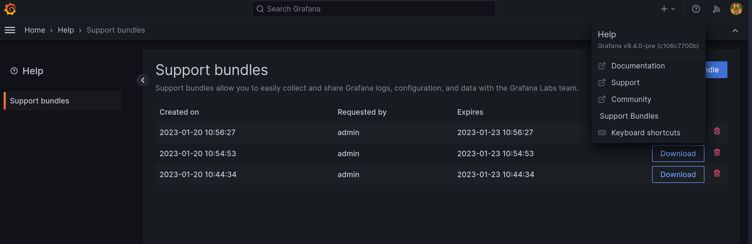Screen dimensions: 752x244
Task: Collapse the section navigation with the left arrow
Action: click(143, 80)
